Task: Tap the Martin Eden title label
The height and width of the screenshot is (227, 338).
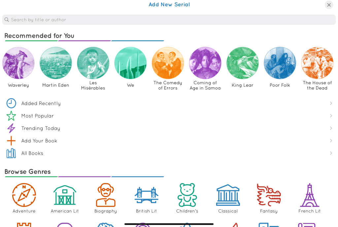Action: 56,85
